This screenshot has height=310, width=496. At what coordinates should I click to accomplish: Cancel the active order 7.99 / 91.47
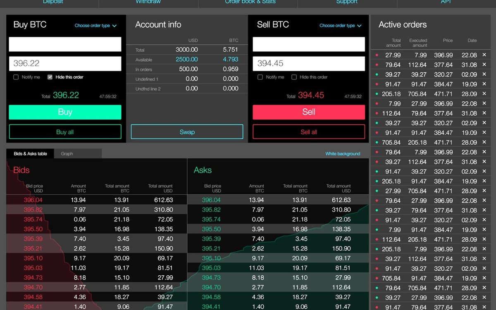click(484, 230)
